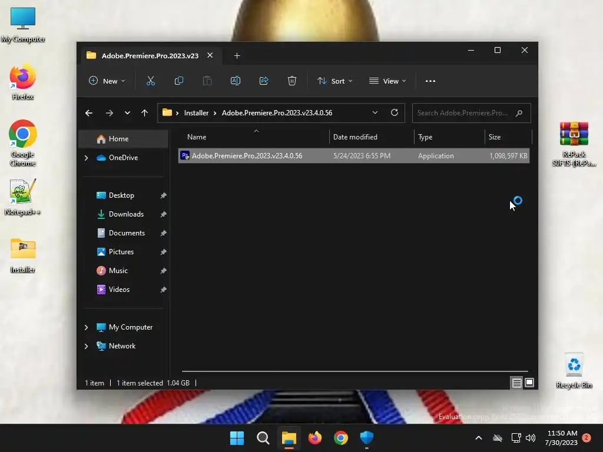
Task: Open Firefox desktop shortcut
Action: (23, 82)
